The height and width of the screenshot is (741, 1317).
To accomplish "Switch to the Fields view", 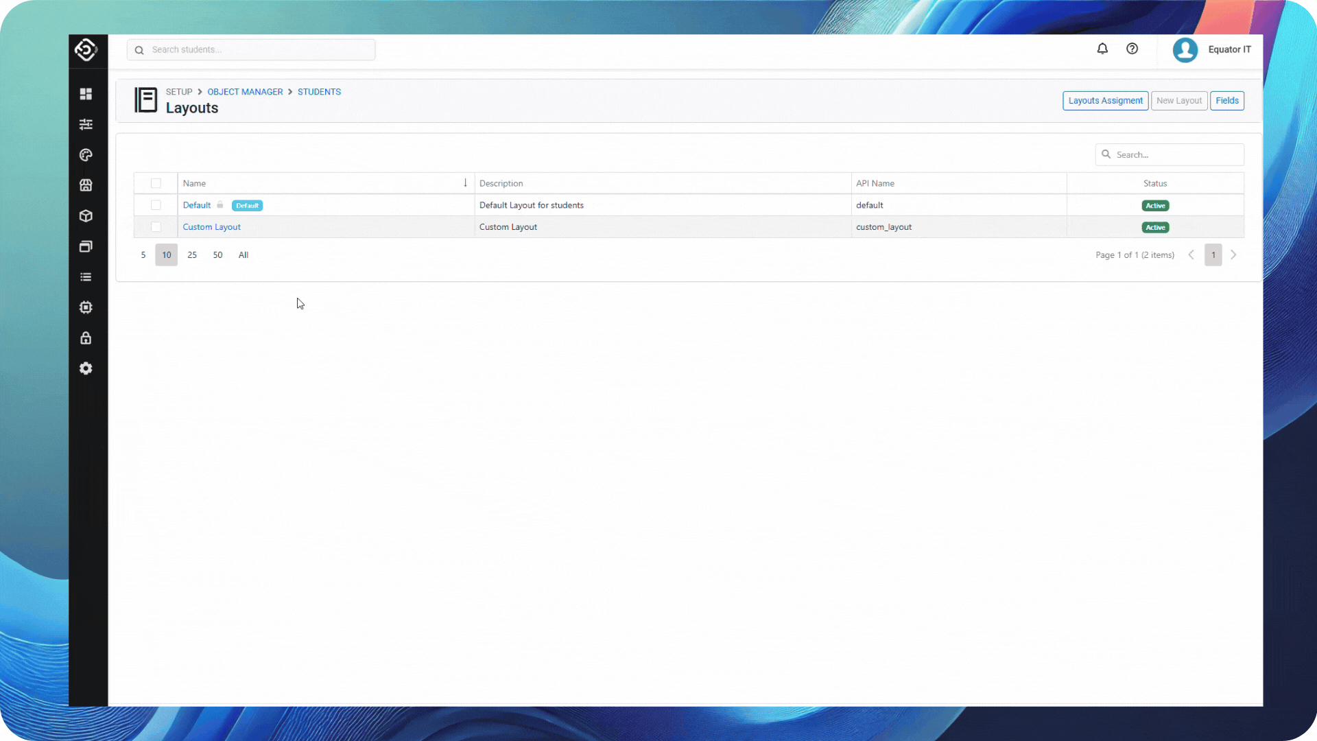I will coord(1227,100).
